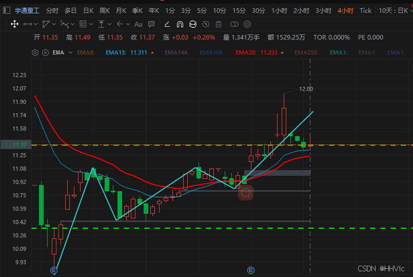
Task: Select the 1分 period
Action: tap(170, 11)
